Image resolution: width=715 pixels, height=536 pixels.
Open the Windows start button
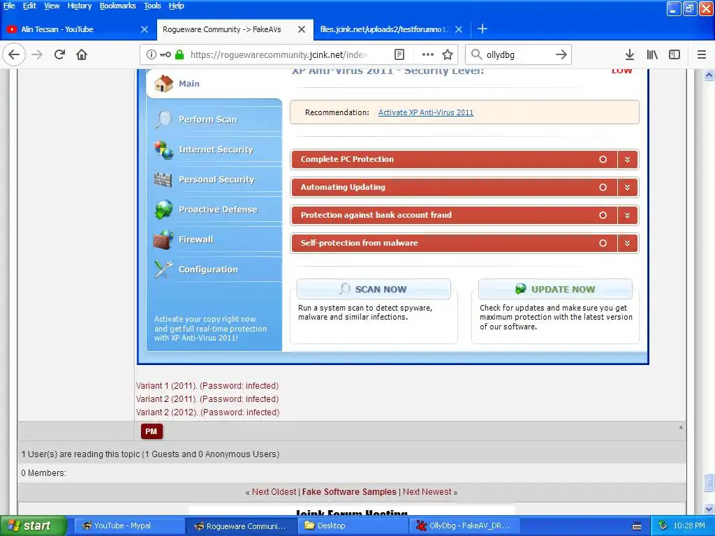pyautogui.click(x=33, y=526)
